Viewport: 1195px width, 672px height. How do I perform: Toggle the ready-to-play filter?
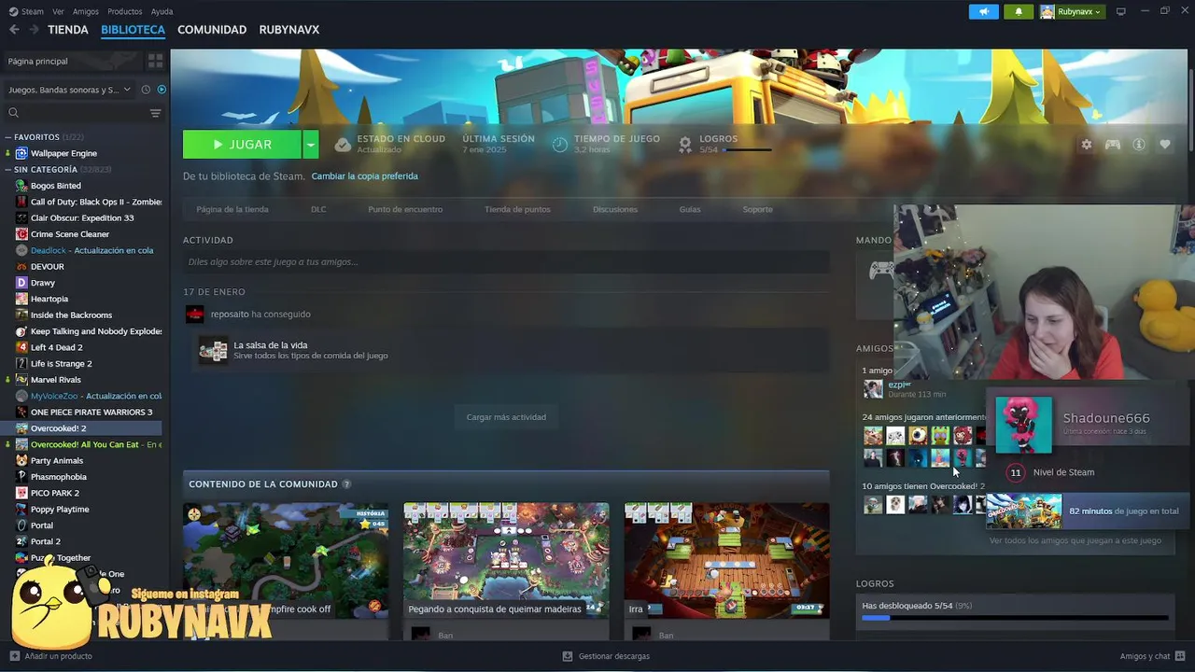coord(162,90)
